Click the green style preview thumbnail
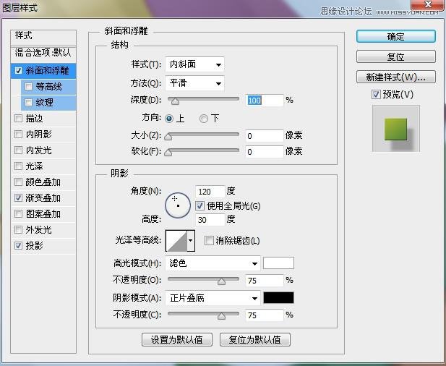Image resolution: width=446 pixels, height=366 pixels. click(x=395, y=129)
